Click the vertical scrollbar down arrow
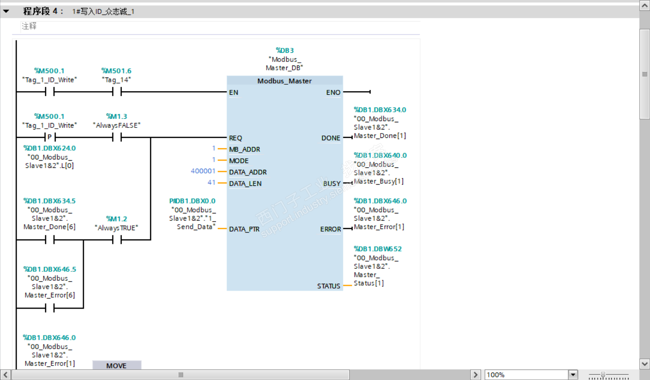Image resolution: width=650 pixels, height=380 pixels. (644, 364)
